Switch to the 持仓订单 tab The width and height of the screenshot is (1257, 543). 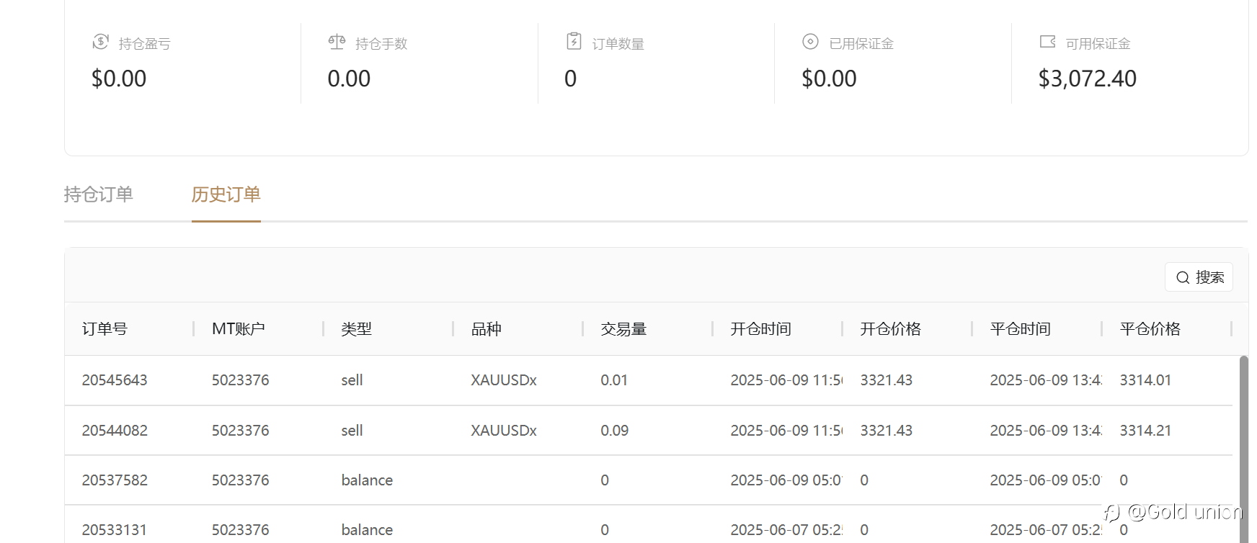tap(99, 194)
